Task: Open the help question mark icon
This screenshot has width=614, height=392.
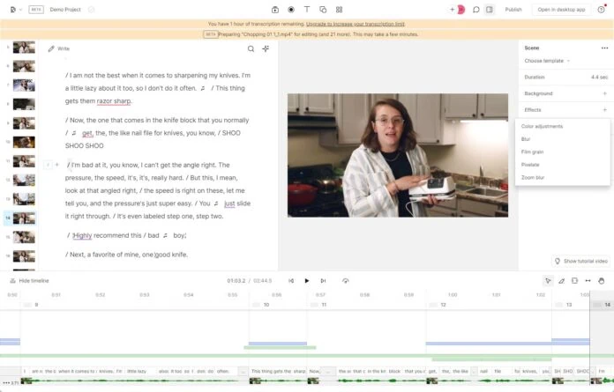Action: [x=601, y=10]
